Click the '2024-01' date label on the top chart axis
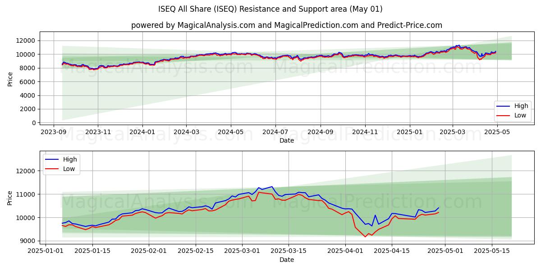 coord(142,131)
